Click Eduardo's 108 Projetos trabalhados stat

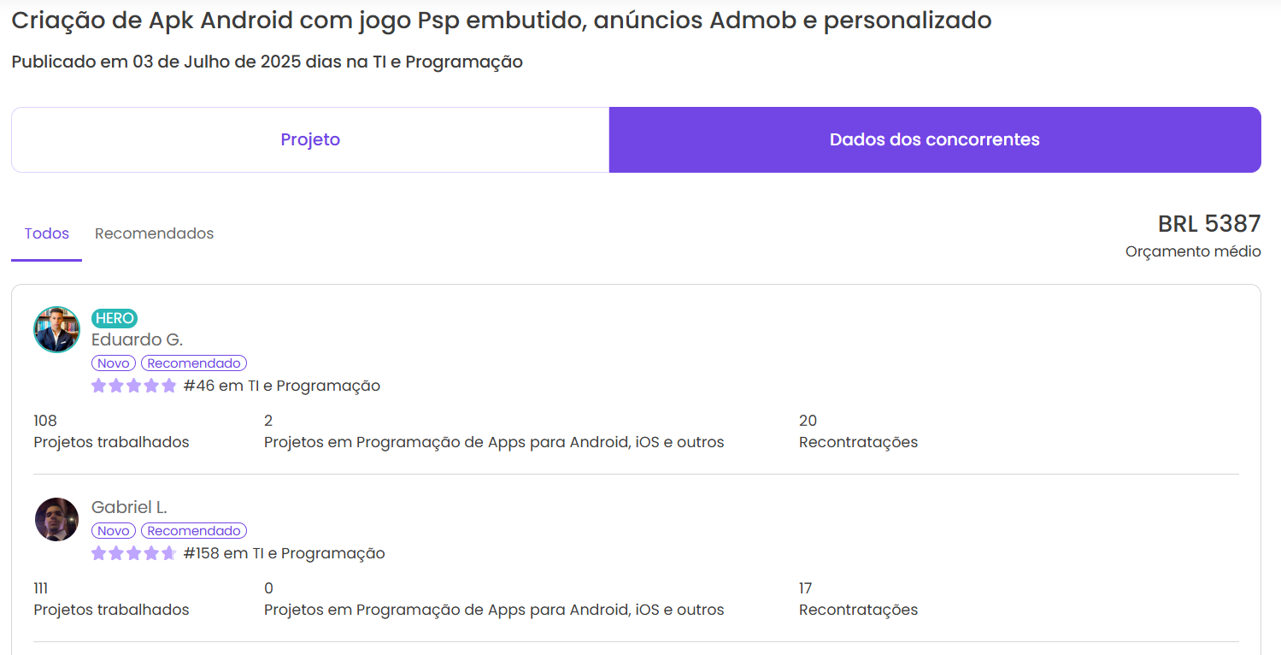(x=111, y=431)
